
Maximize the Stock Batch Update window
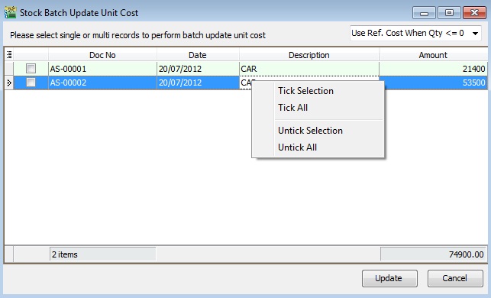pos(449,13)
